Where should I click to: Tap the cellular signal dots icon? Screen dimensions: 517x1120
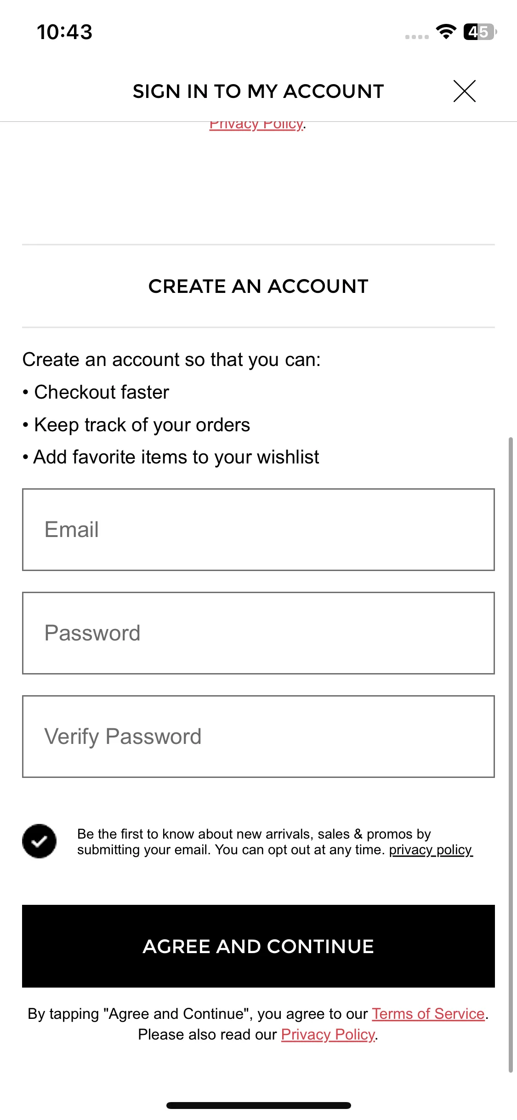(417, 37)
